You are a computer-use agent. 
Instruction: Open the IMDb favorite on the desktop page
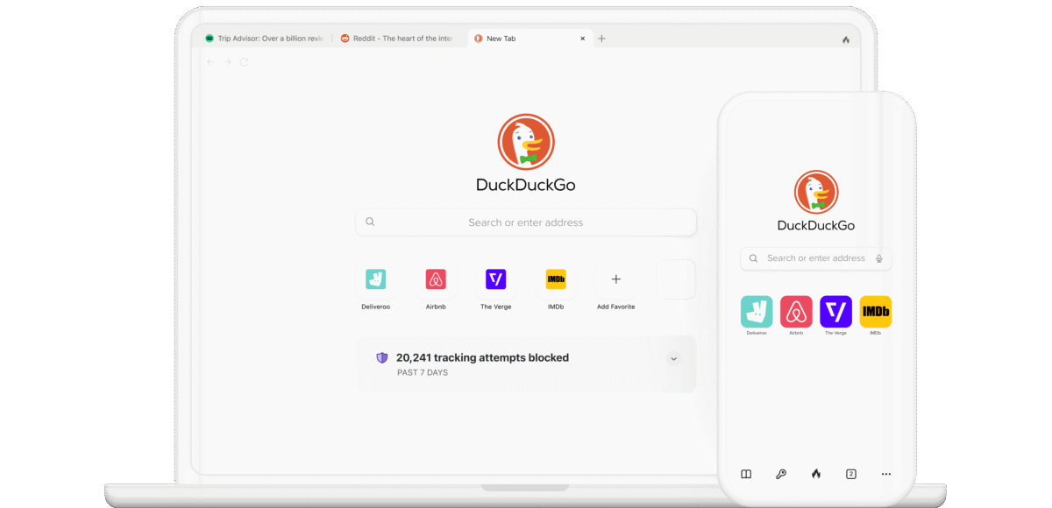[555, 279]
